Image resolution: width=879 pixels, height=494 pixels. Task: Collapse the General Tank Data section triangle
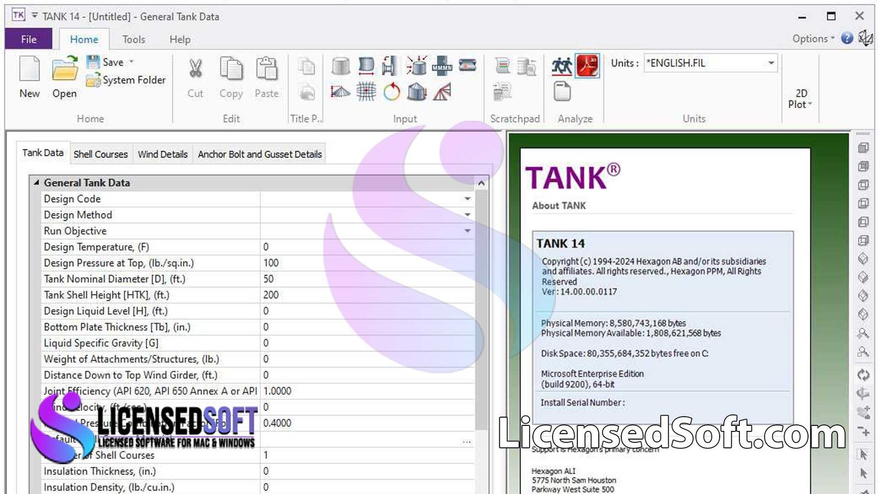36,182
